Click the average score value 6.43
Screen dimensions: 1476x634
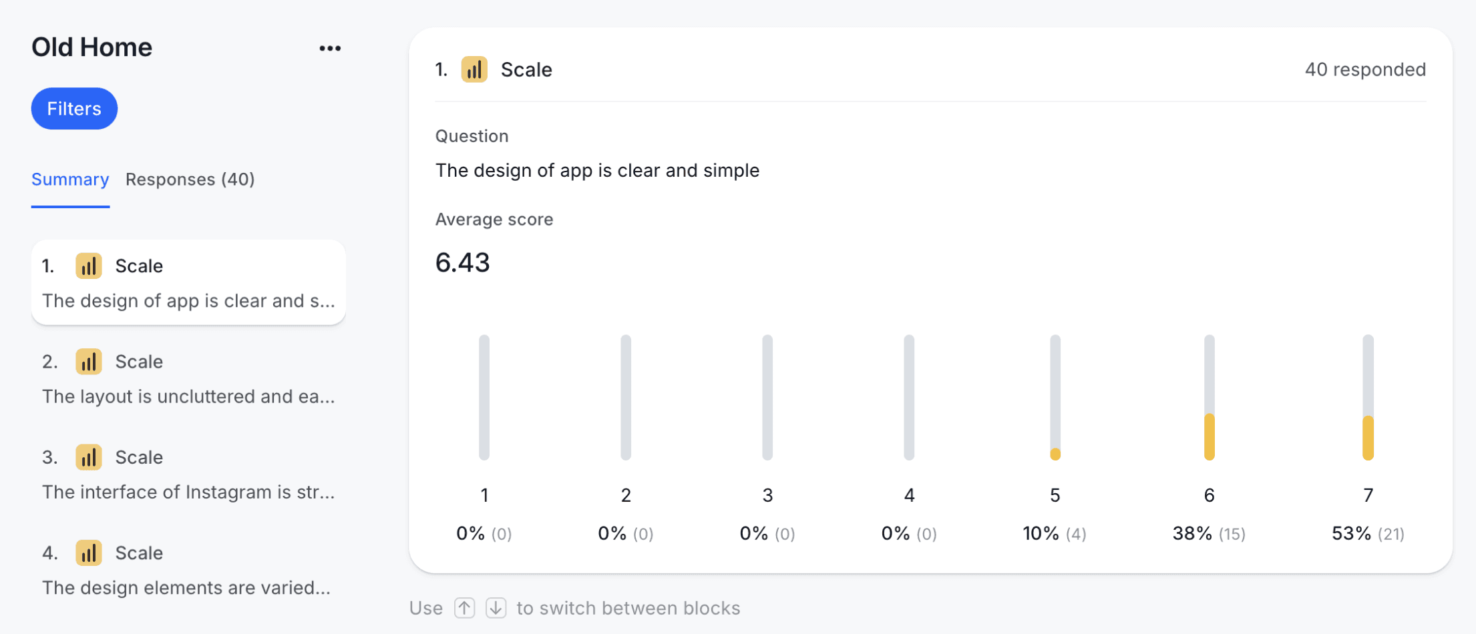coord(462,263)
